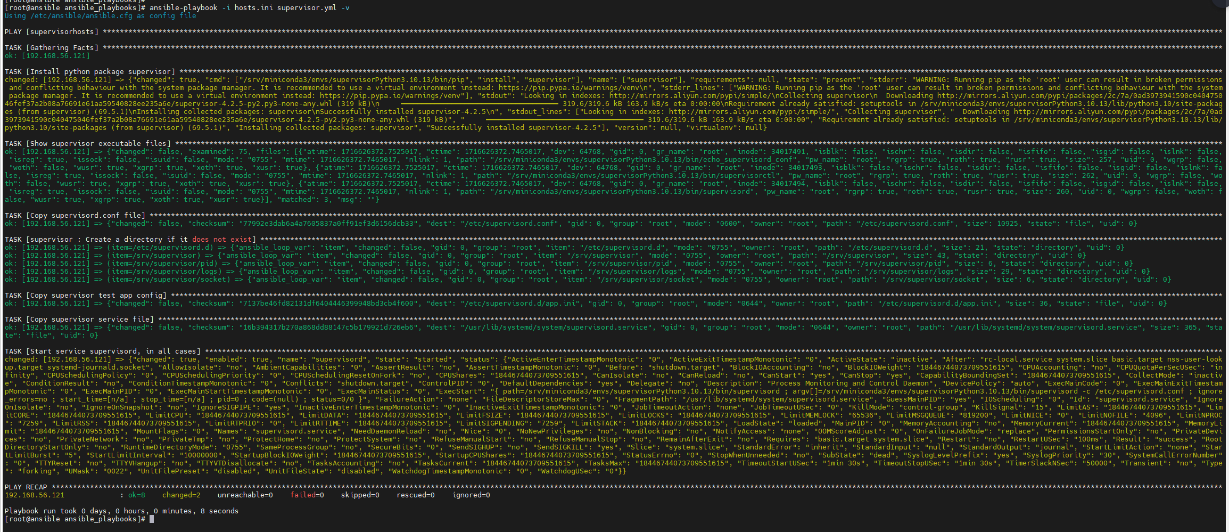Image resolution: width=1229 pixels, height=532 pixels.
Task: Click 'skipped=0' in the recap
Action: tap(360, 495)
